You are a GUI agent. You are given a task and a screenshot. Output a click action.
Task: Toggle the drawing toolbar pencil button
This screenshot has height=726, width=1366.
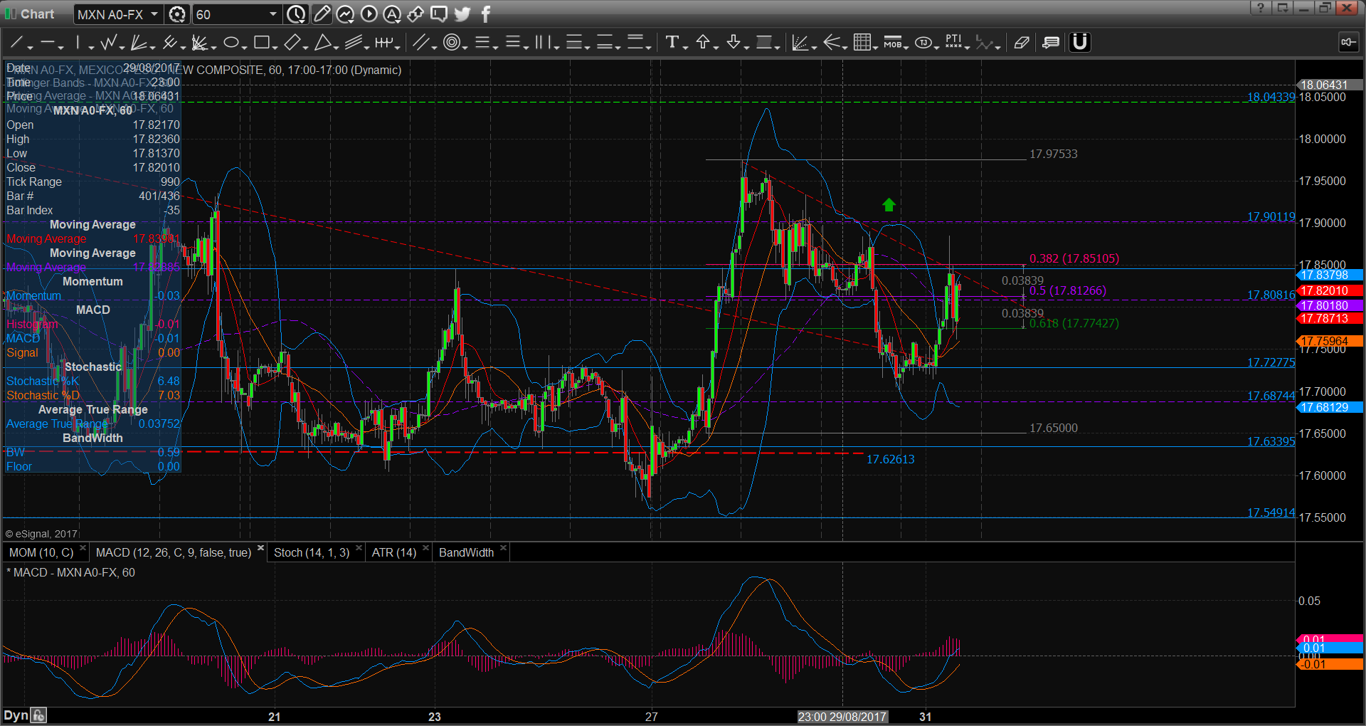[x=322, y=14]
